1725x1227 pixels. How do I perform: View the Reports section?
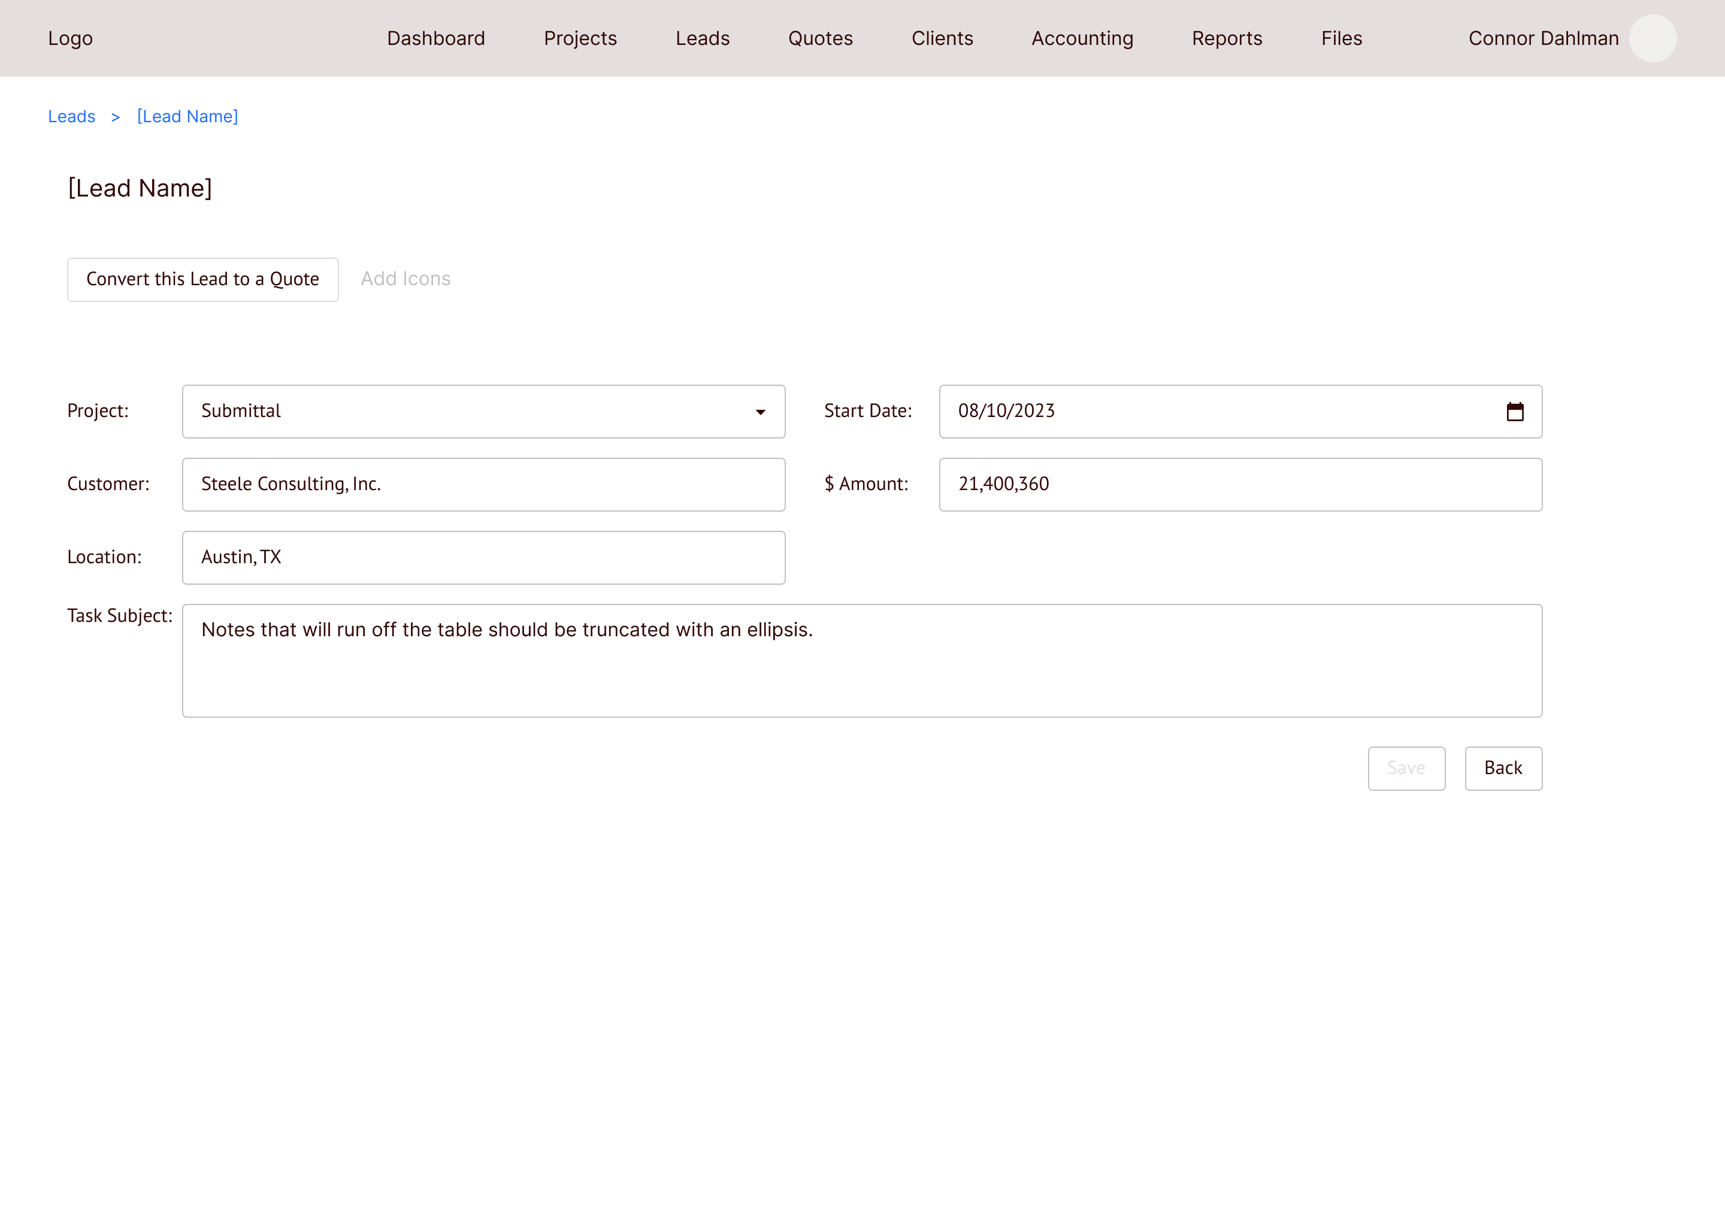(x=1227, y=38)
